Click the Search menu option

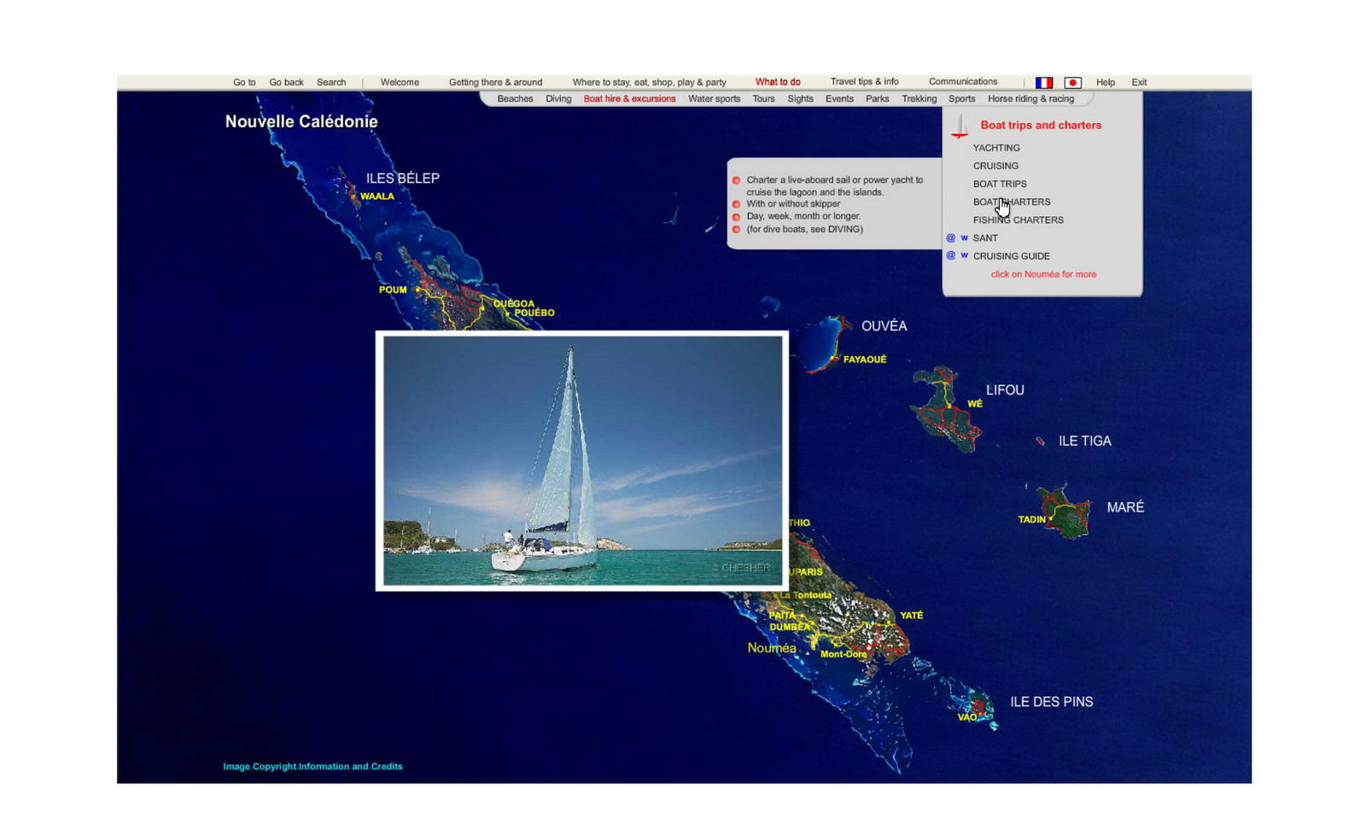coord(331,82)
